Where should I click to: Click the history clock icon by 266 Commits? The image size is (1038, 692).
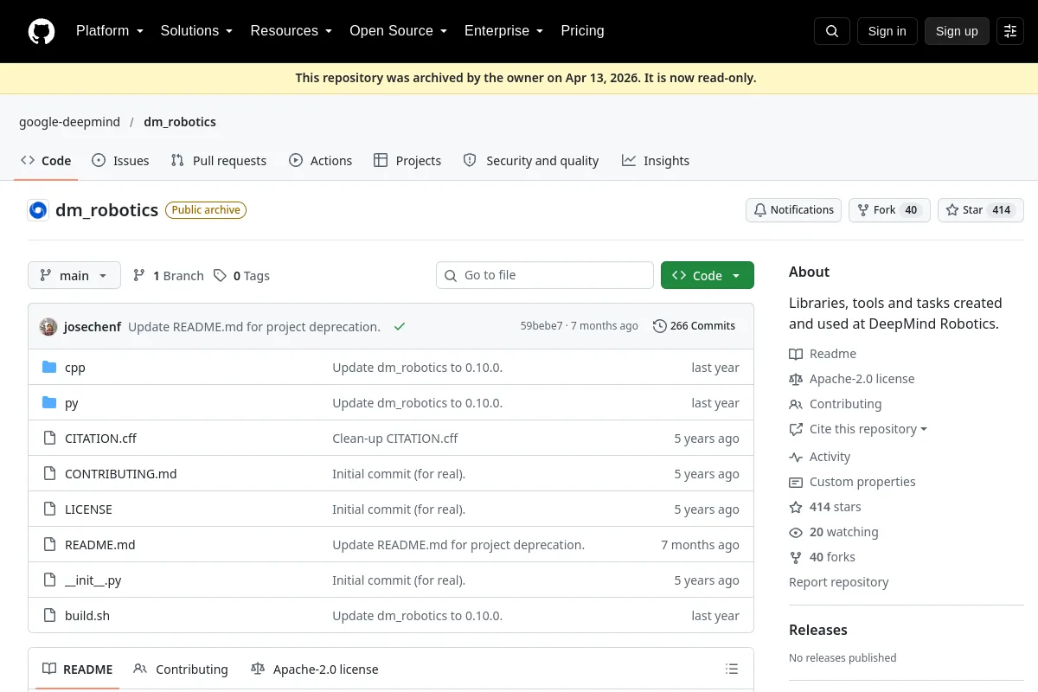pyautogui.click(x=660, y=326)
